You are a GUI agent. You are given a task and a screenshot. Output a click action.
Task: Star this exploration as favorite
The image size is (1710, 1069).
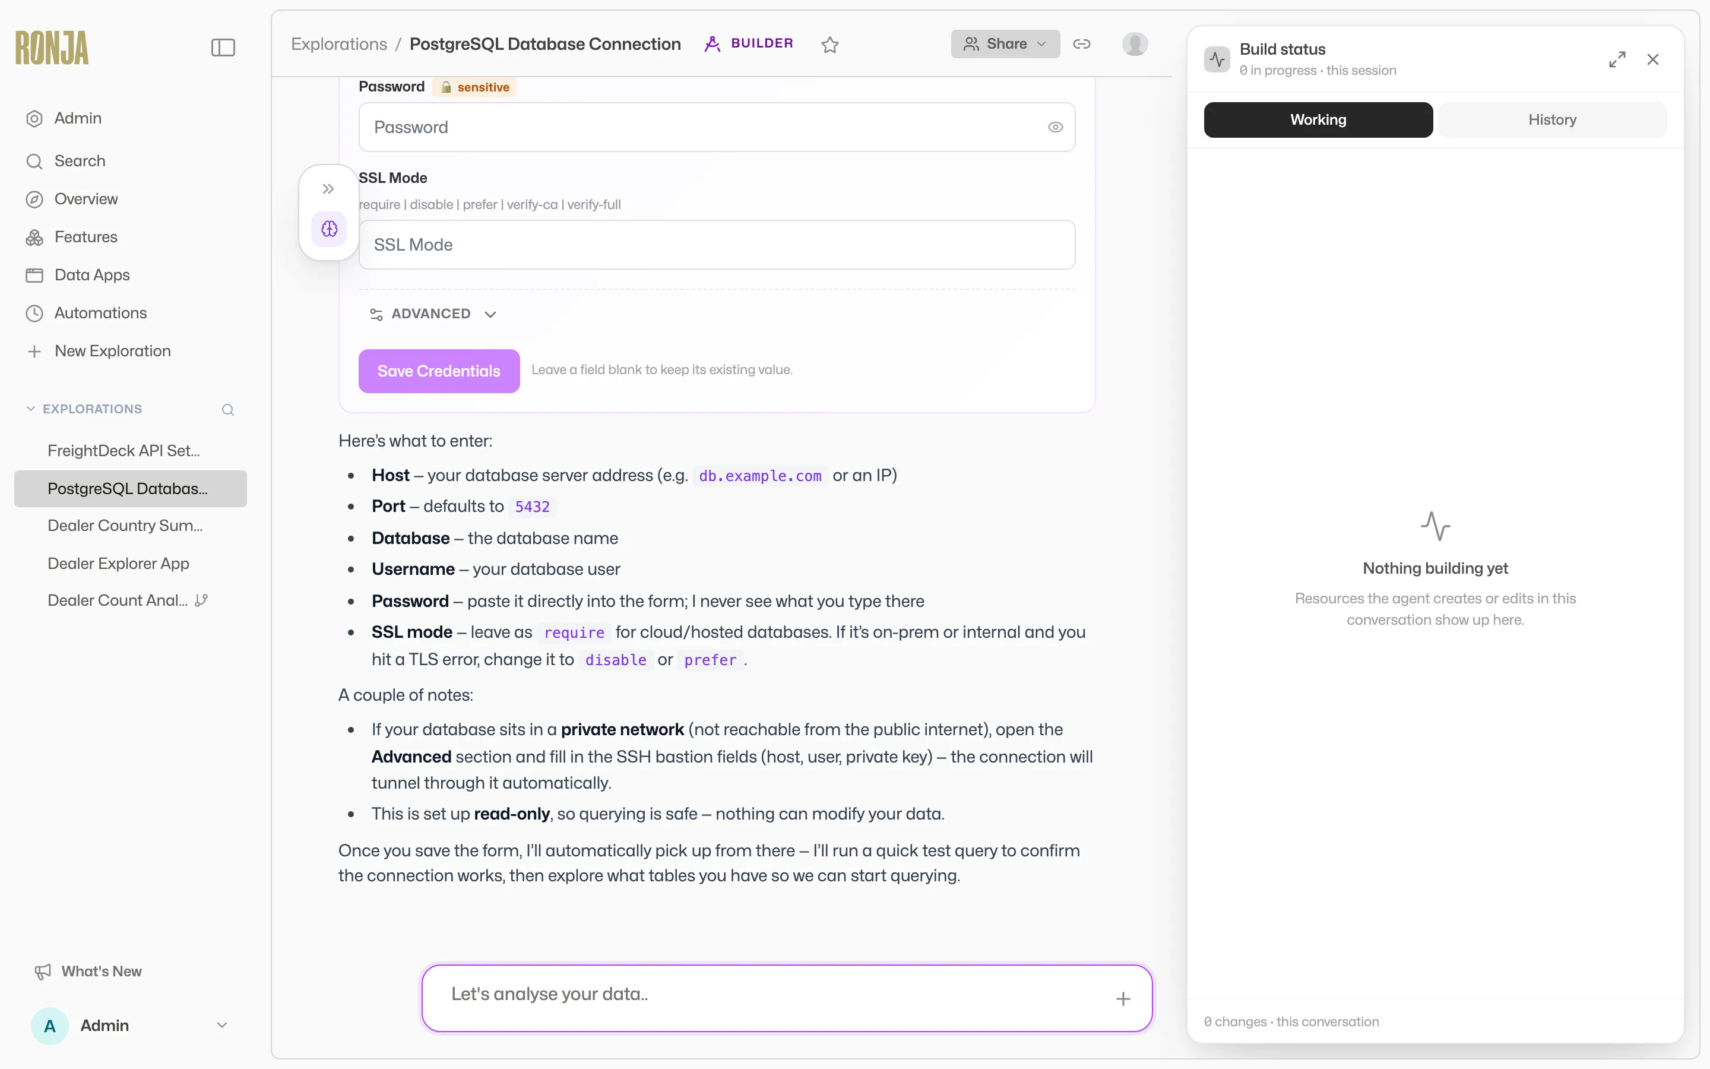(x=829, y=45)
